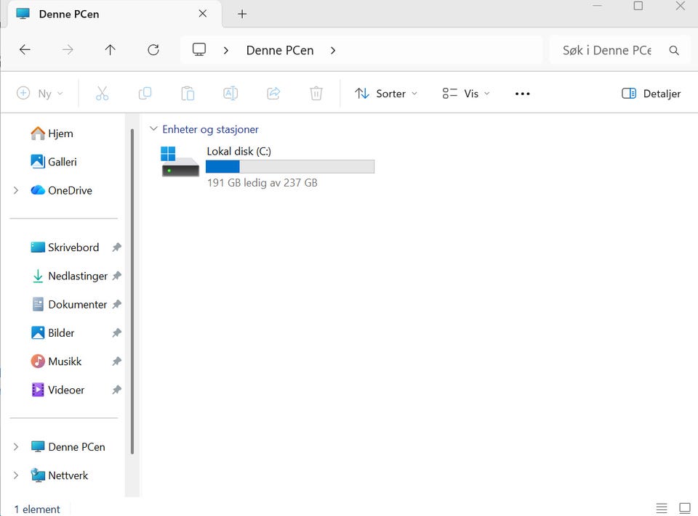Refresh the Denne PCen view
The height and width of the screenshot is (516, 698).
[x=153, y=50]
